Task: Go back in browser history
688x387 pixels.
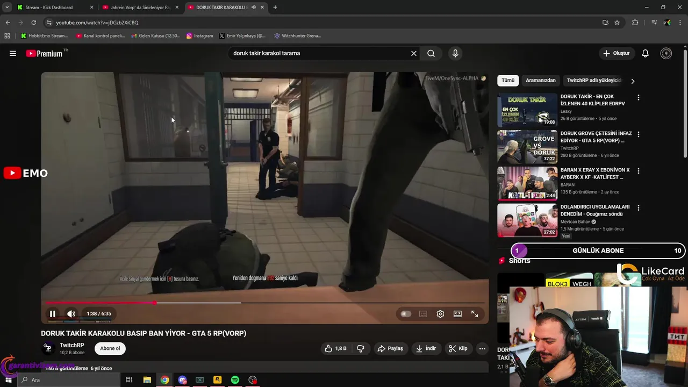Action: point(8,23)
